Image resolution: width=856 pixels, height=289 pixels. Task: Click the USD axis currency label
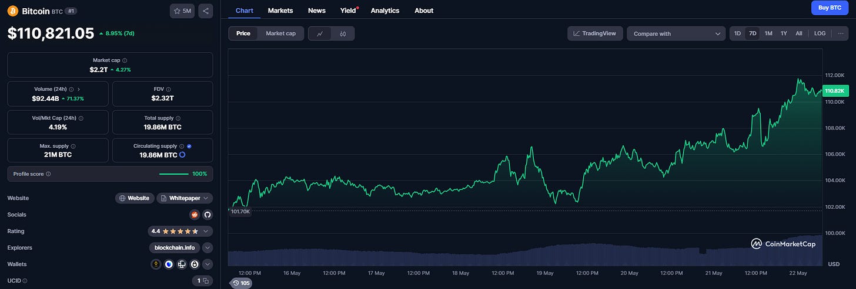[x=834, y=264]
